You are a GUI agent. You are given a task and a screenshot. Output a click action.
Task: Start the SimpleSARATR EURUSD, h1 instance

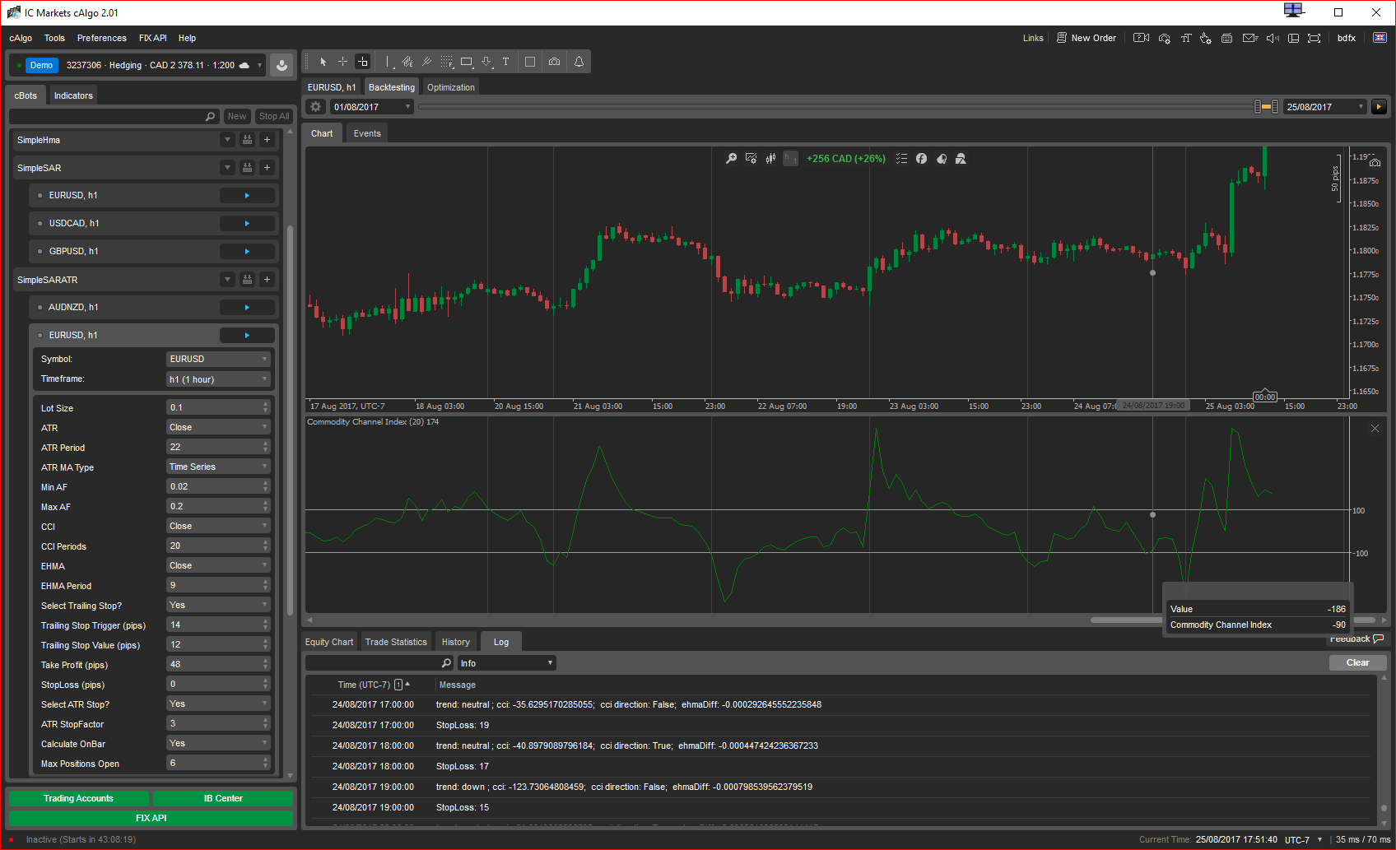[247, 335]
